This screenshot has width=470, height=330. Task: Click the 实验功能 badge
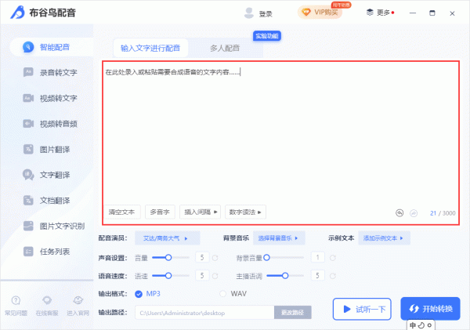coord(267,36)
